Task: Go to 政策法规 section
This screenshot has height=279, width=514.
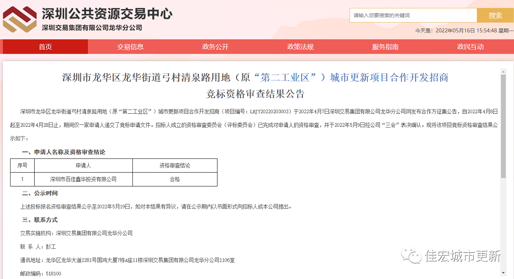Action: (x=300, y=47)
